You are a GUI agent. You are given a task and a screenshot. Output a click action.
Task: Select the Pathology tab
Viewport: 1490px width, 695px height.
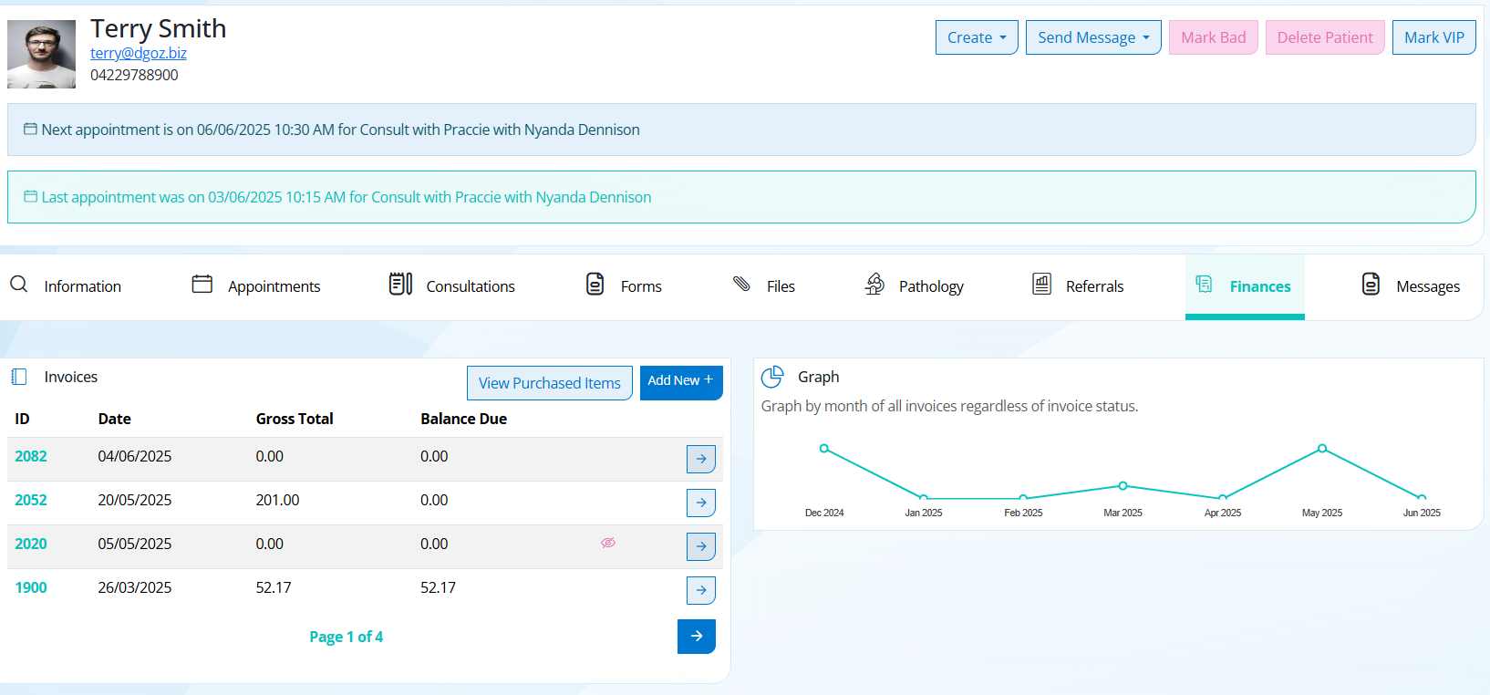pos(914,286)
